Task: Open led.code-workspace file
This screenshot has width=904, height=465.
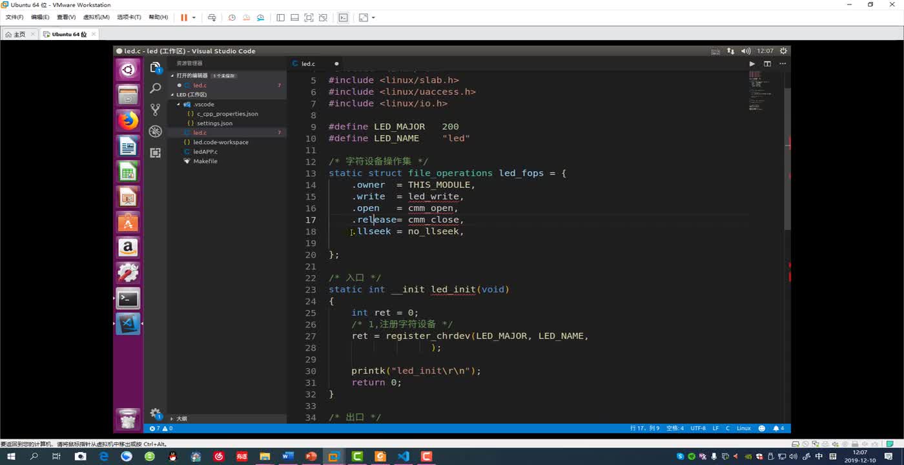Action: point(221,142)
